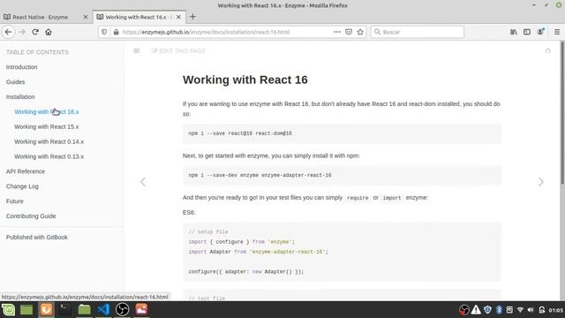Open Working with React 16.x
Screen dimensions: 565x318
[x=47, y=112]
